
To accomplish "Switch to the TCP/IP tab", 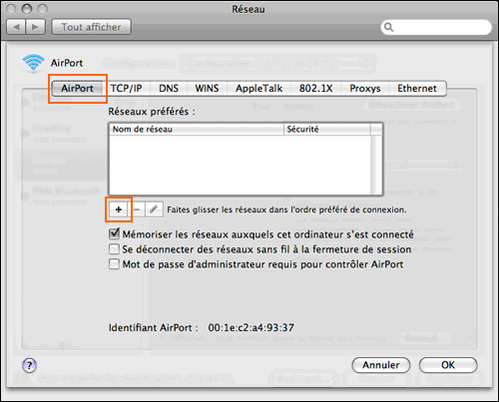I will click(x=127, y=89).
